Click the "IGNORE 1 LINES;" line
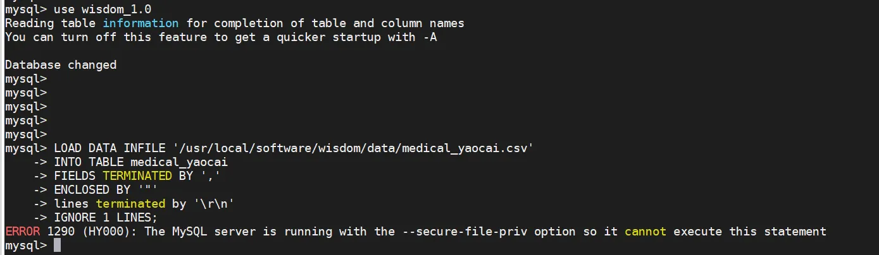 pyautogui.click(x=106, y=218)
